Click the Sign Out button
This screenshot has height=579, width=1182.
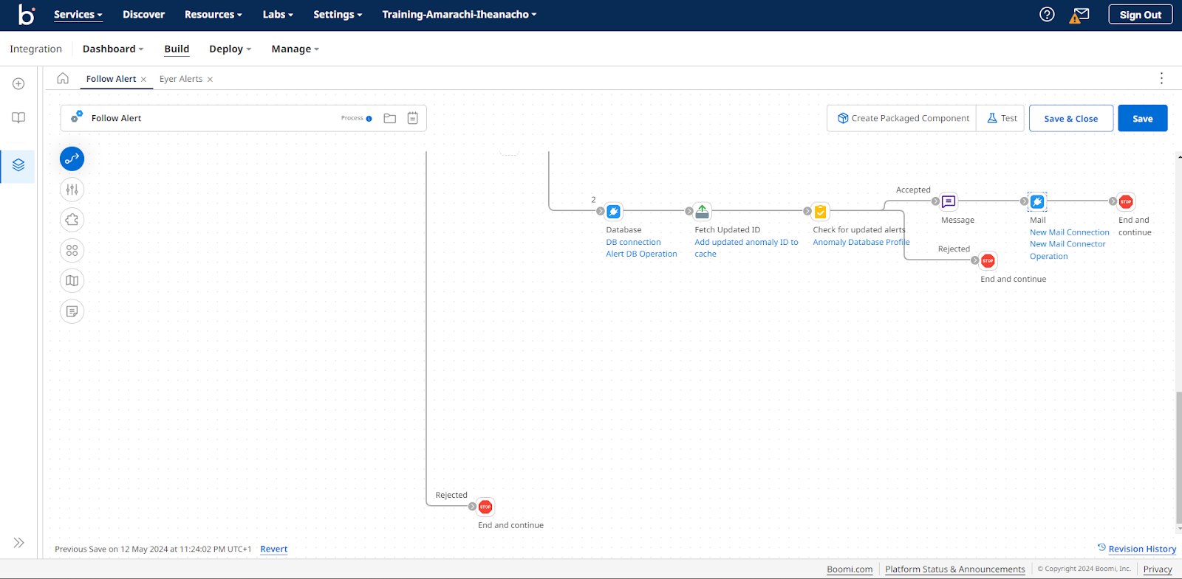[1140, 15]
